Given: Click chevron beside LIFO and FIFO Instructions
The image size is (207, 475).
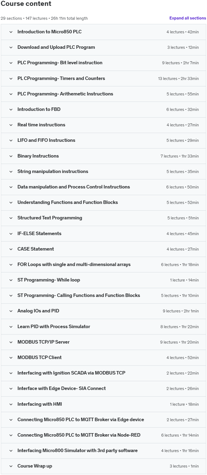Looking at the screenshot, I should pyautogui.click(x=11, y=140).
